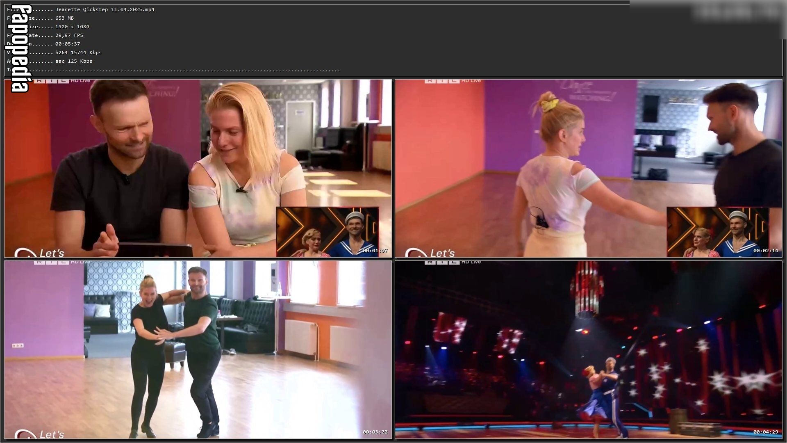The image size is (787, 443).
Task: Click the file name Jeanette Qickstep 11.04.2025.mp4
Action: [x=105, y=9]
